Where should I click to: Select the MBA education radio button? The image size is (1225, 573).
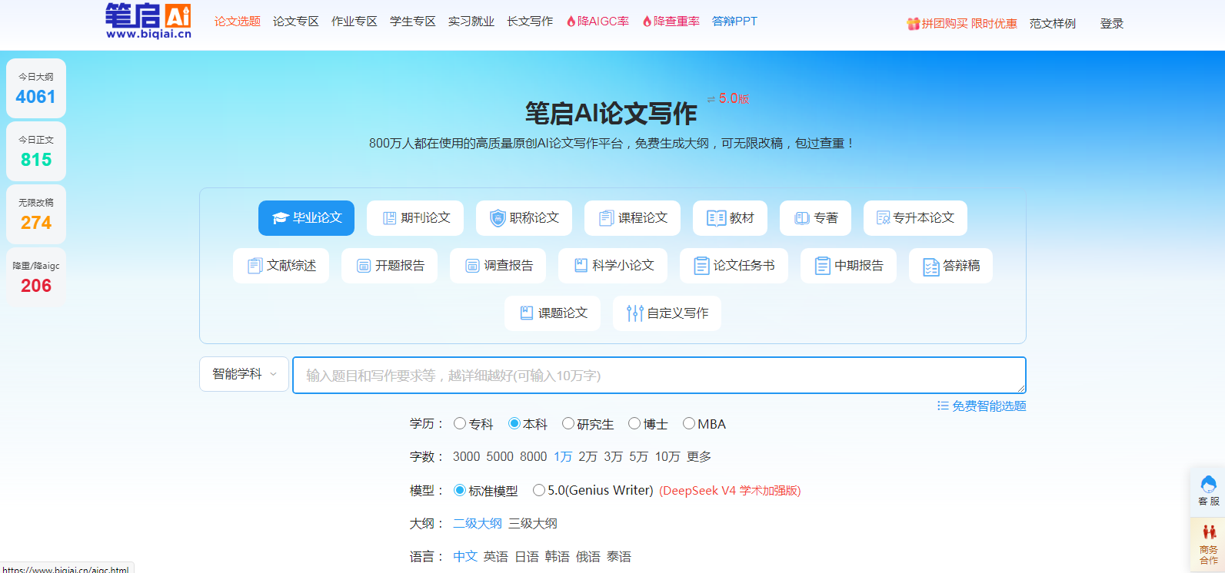tap(689, 423)
